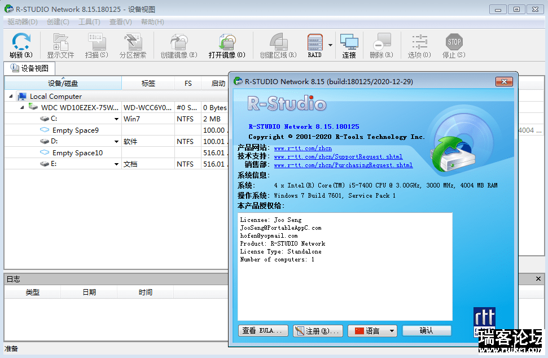Click the Label (标签) column header

(148, 83)
